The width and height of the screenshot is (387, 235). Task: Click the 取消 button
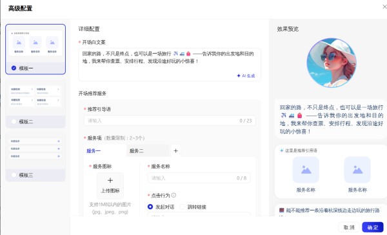click(349, 227)
